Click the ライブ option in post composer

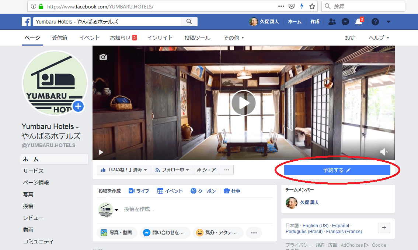[x=139, y=191]
